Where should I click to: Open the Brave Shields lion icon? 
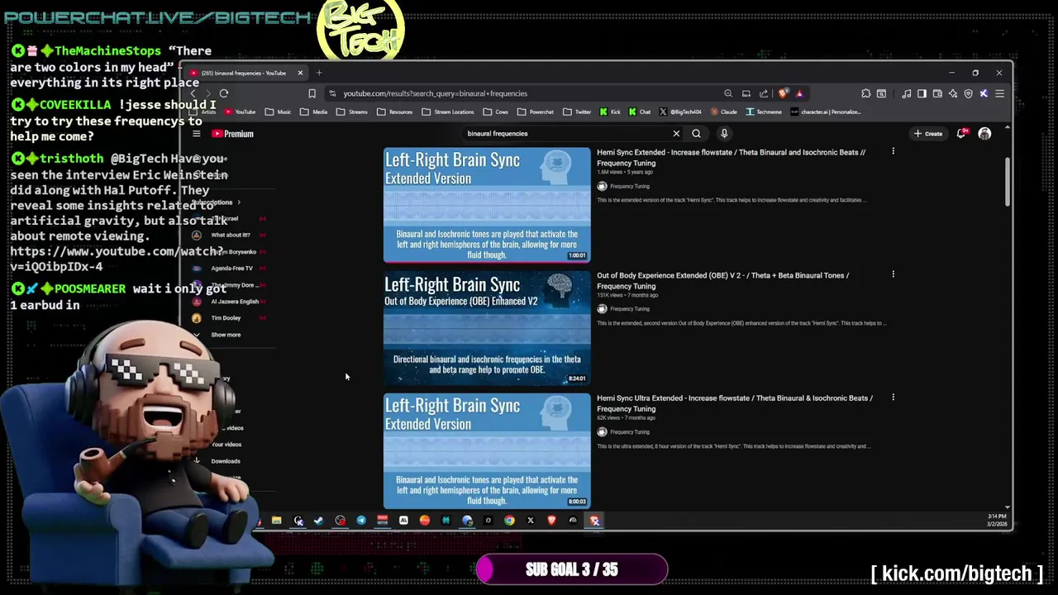[x=784, y=93]
